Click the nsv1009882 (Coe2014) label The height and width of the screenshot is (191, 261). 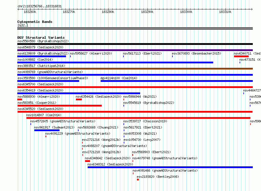tap(35, 60)
